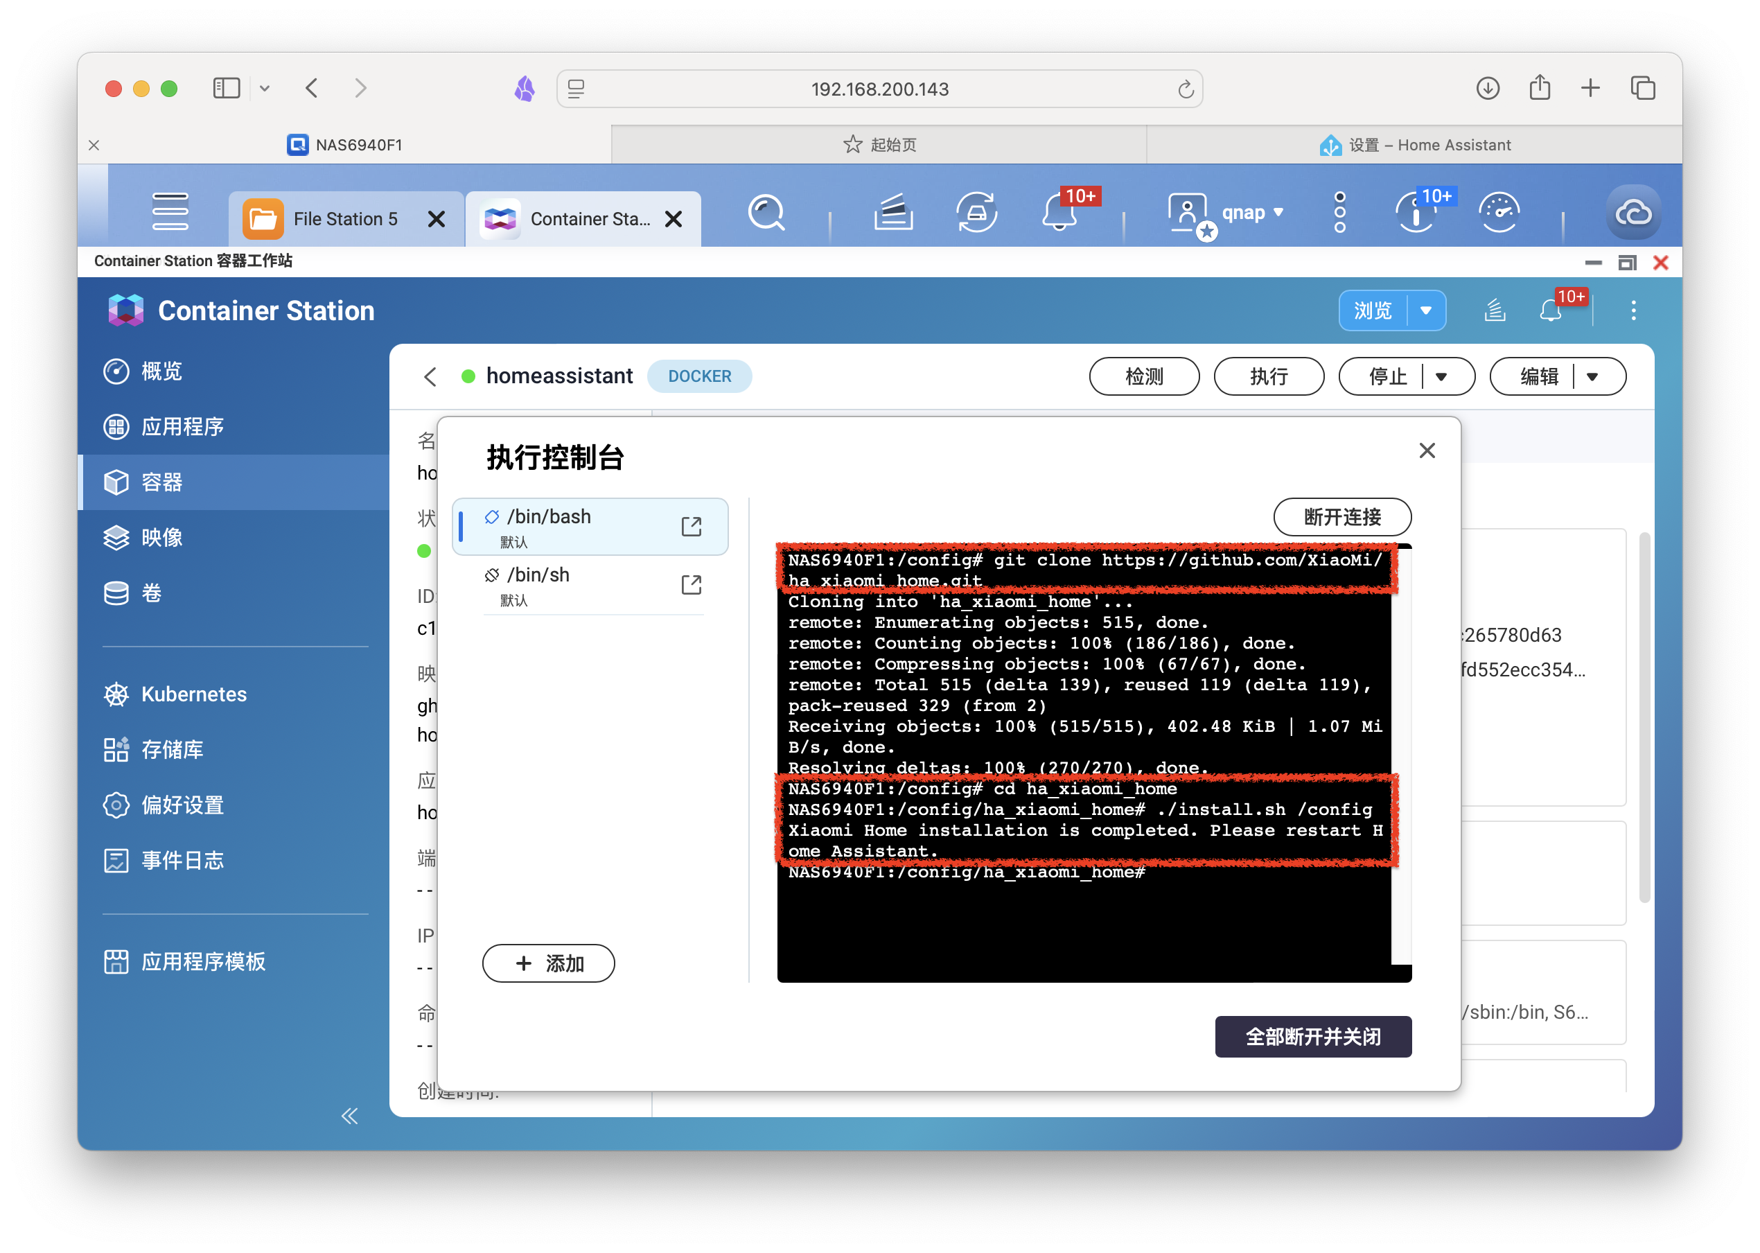The image size is (1760, 1253).
Task: Expand the 停止 button dropdown arrow
Action: tap(1440, 377)
